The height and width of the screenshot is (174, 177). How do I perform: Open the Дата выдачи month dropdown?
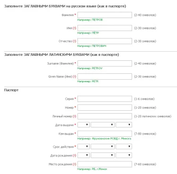pyautogui.click(x=103, y=125)
